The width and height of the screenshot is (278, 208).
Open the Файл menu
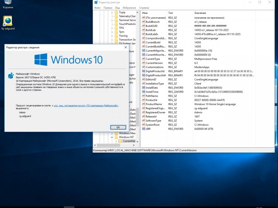click(x=97, y=8)
